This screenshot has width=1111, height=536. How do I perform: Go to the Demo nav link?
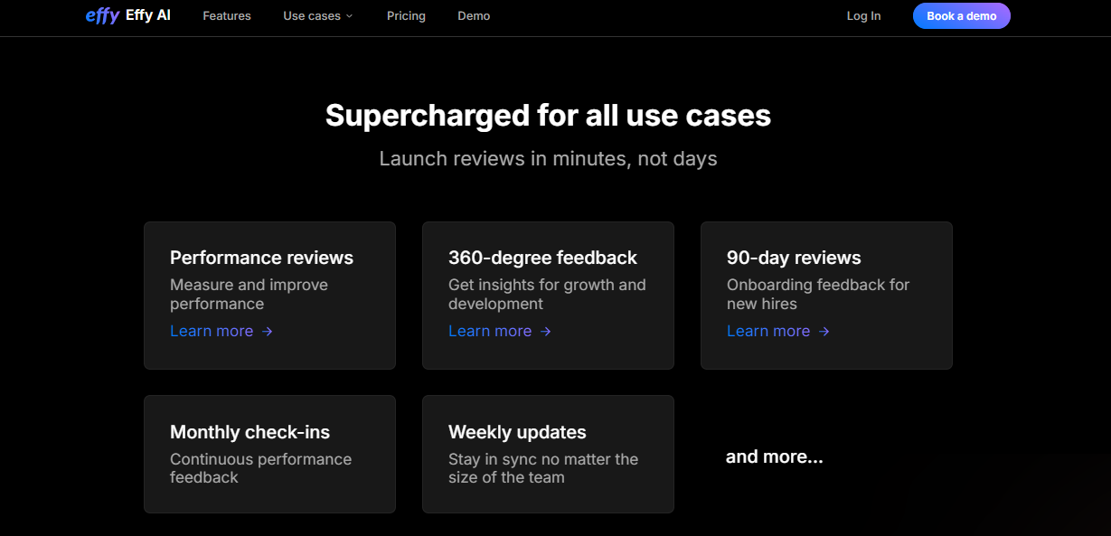click(x=474, y=16)
